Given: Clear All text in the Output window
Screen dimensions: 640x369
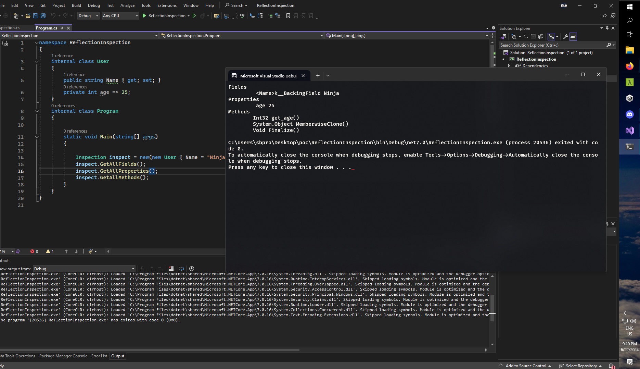Looking at the screenshot, I should point(171,269).
